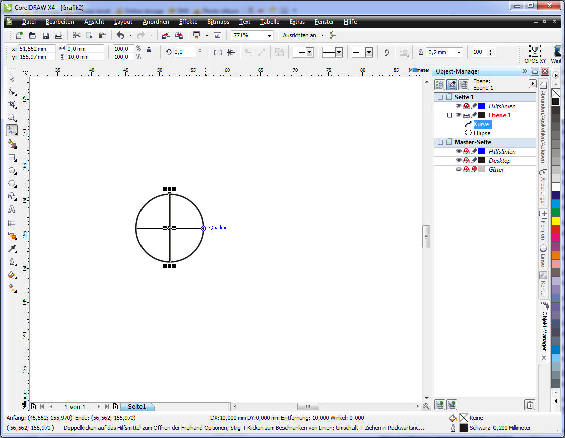Activate the Text tool
Viewport: 565px width, 438px height.
(x=12, y=209)
